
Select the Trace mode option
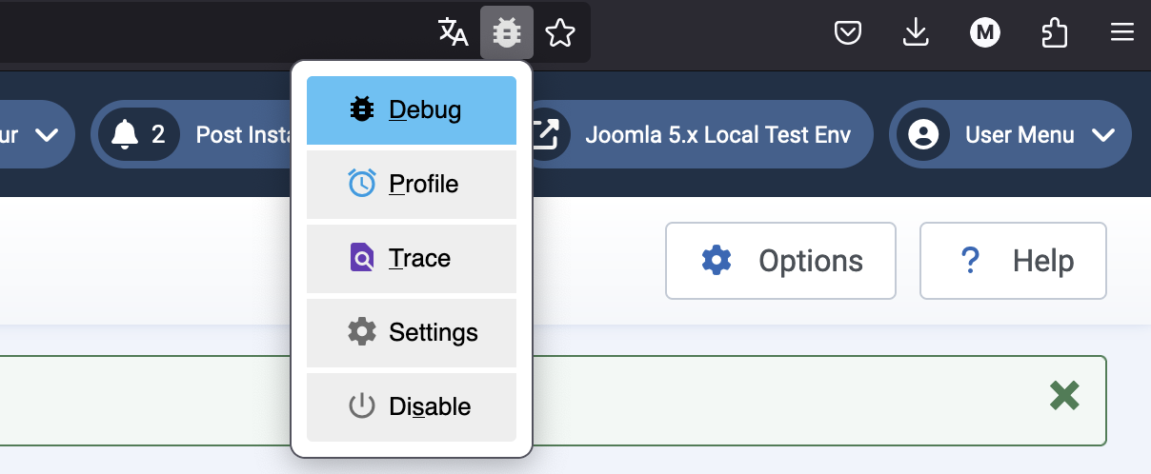412,258
